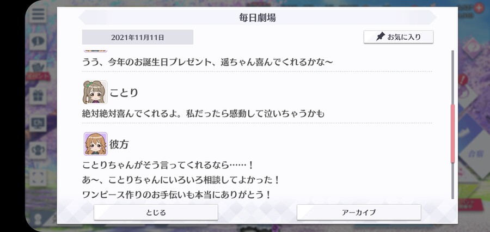Open the gift box present icon

point(38,96)
